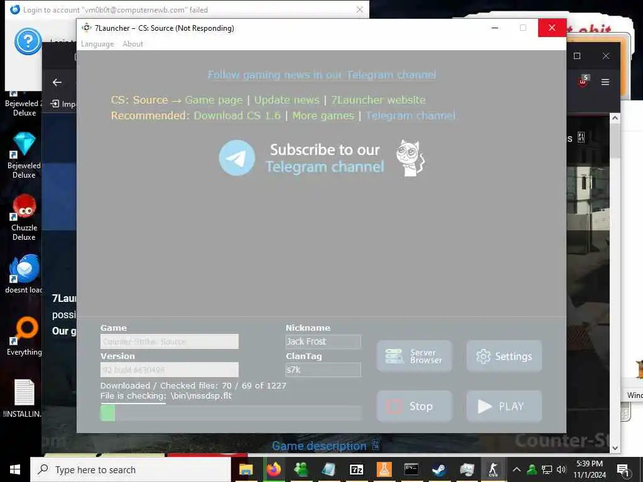This screenshot has height=482, width=643.
Task: Stop the file check
Action: [414, 406]
